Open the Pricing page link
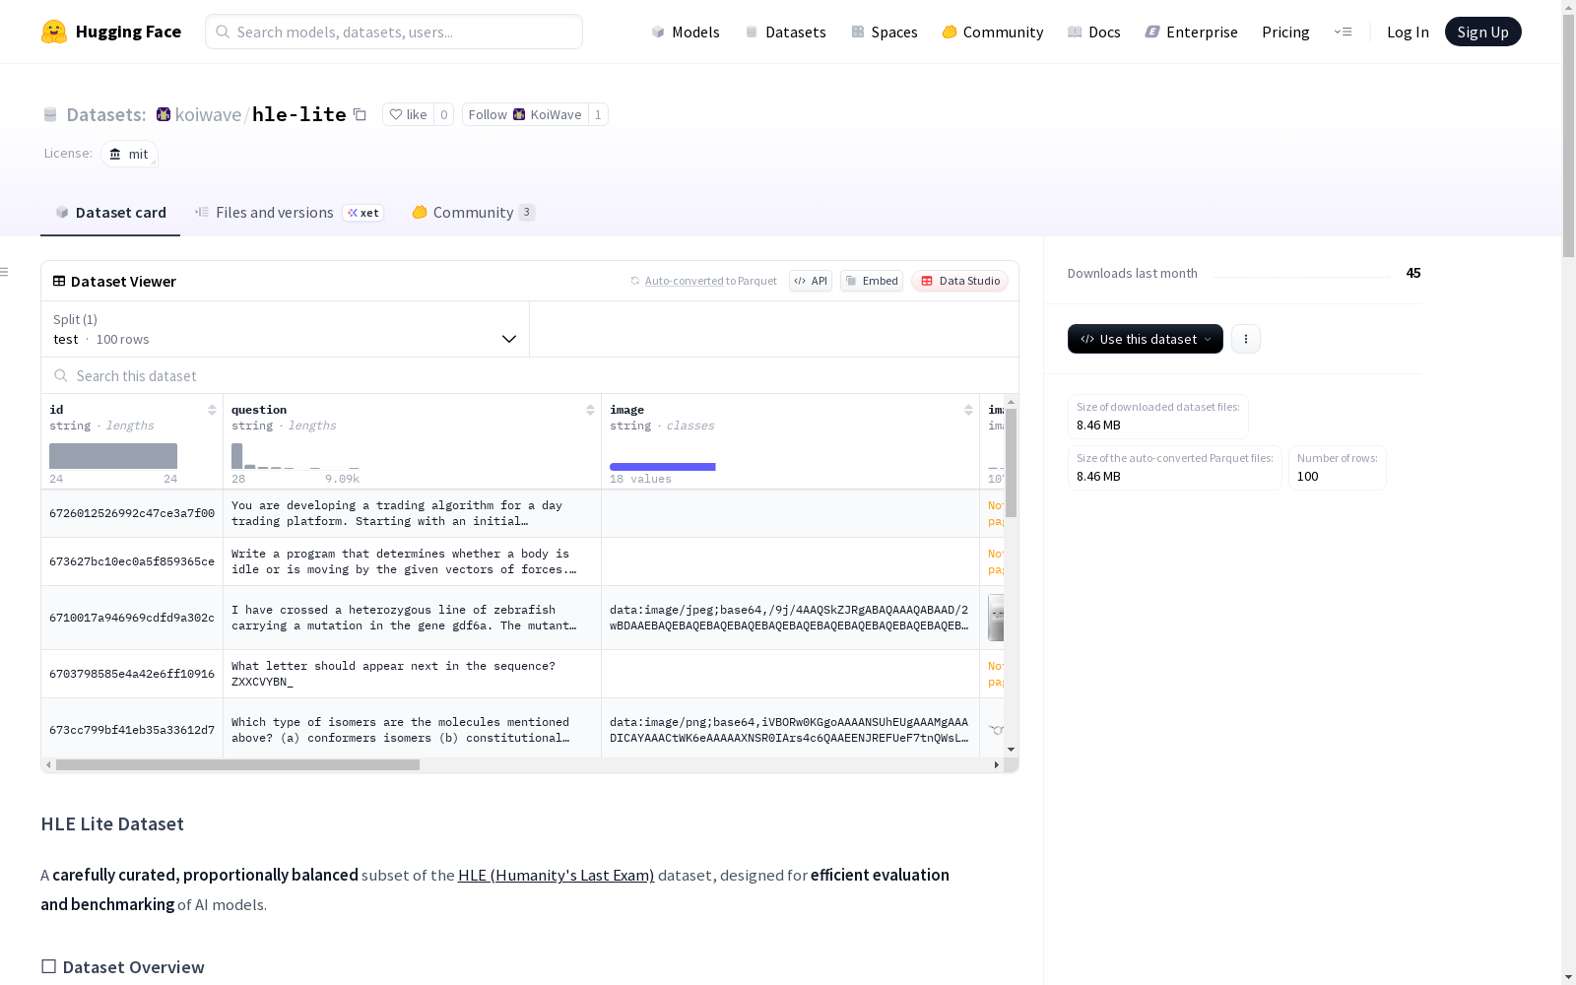Image resolution: width=1576 pixels, height=985 pixels. pos(1285,33)
